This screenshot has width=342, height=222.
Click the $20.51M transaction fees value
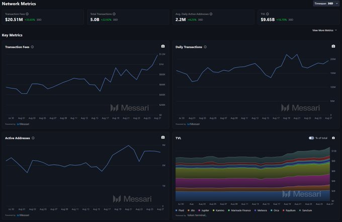(x=14, y=20)
